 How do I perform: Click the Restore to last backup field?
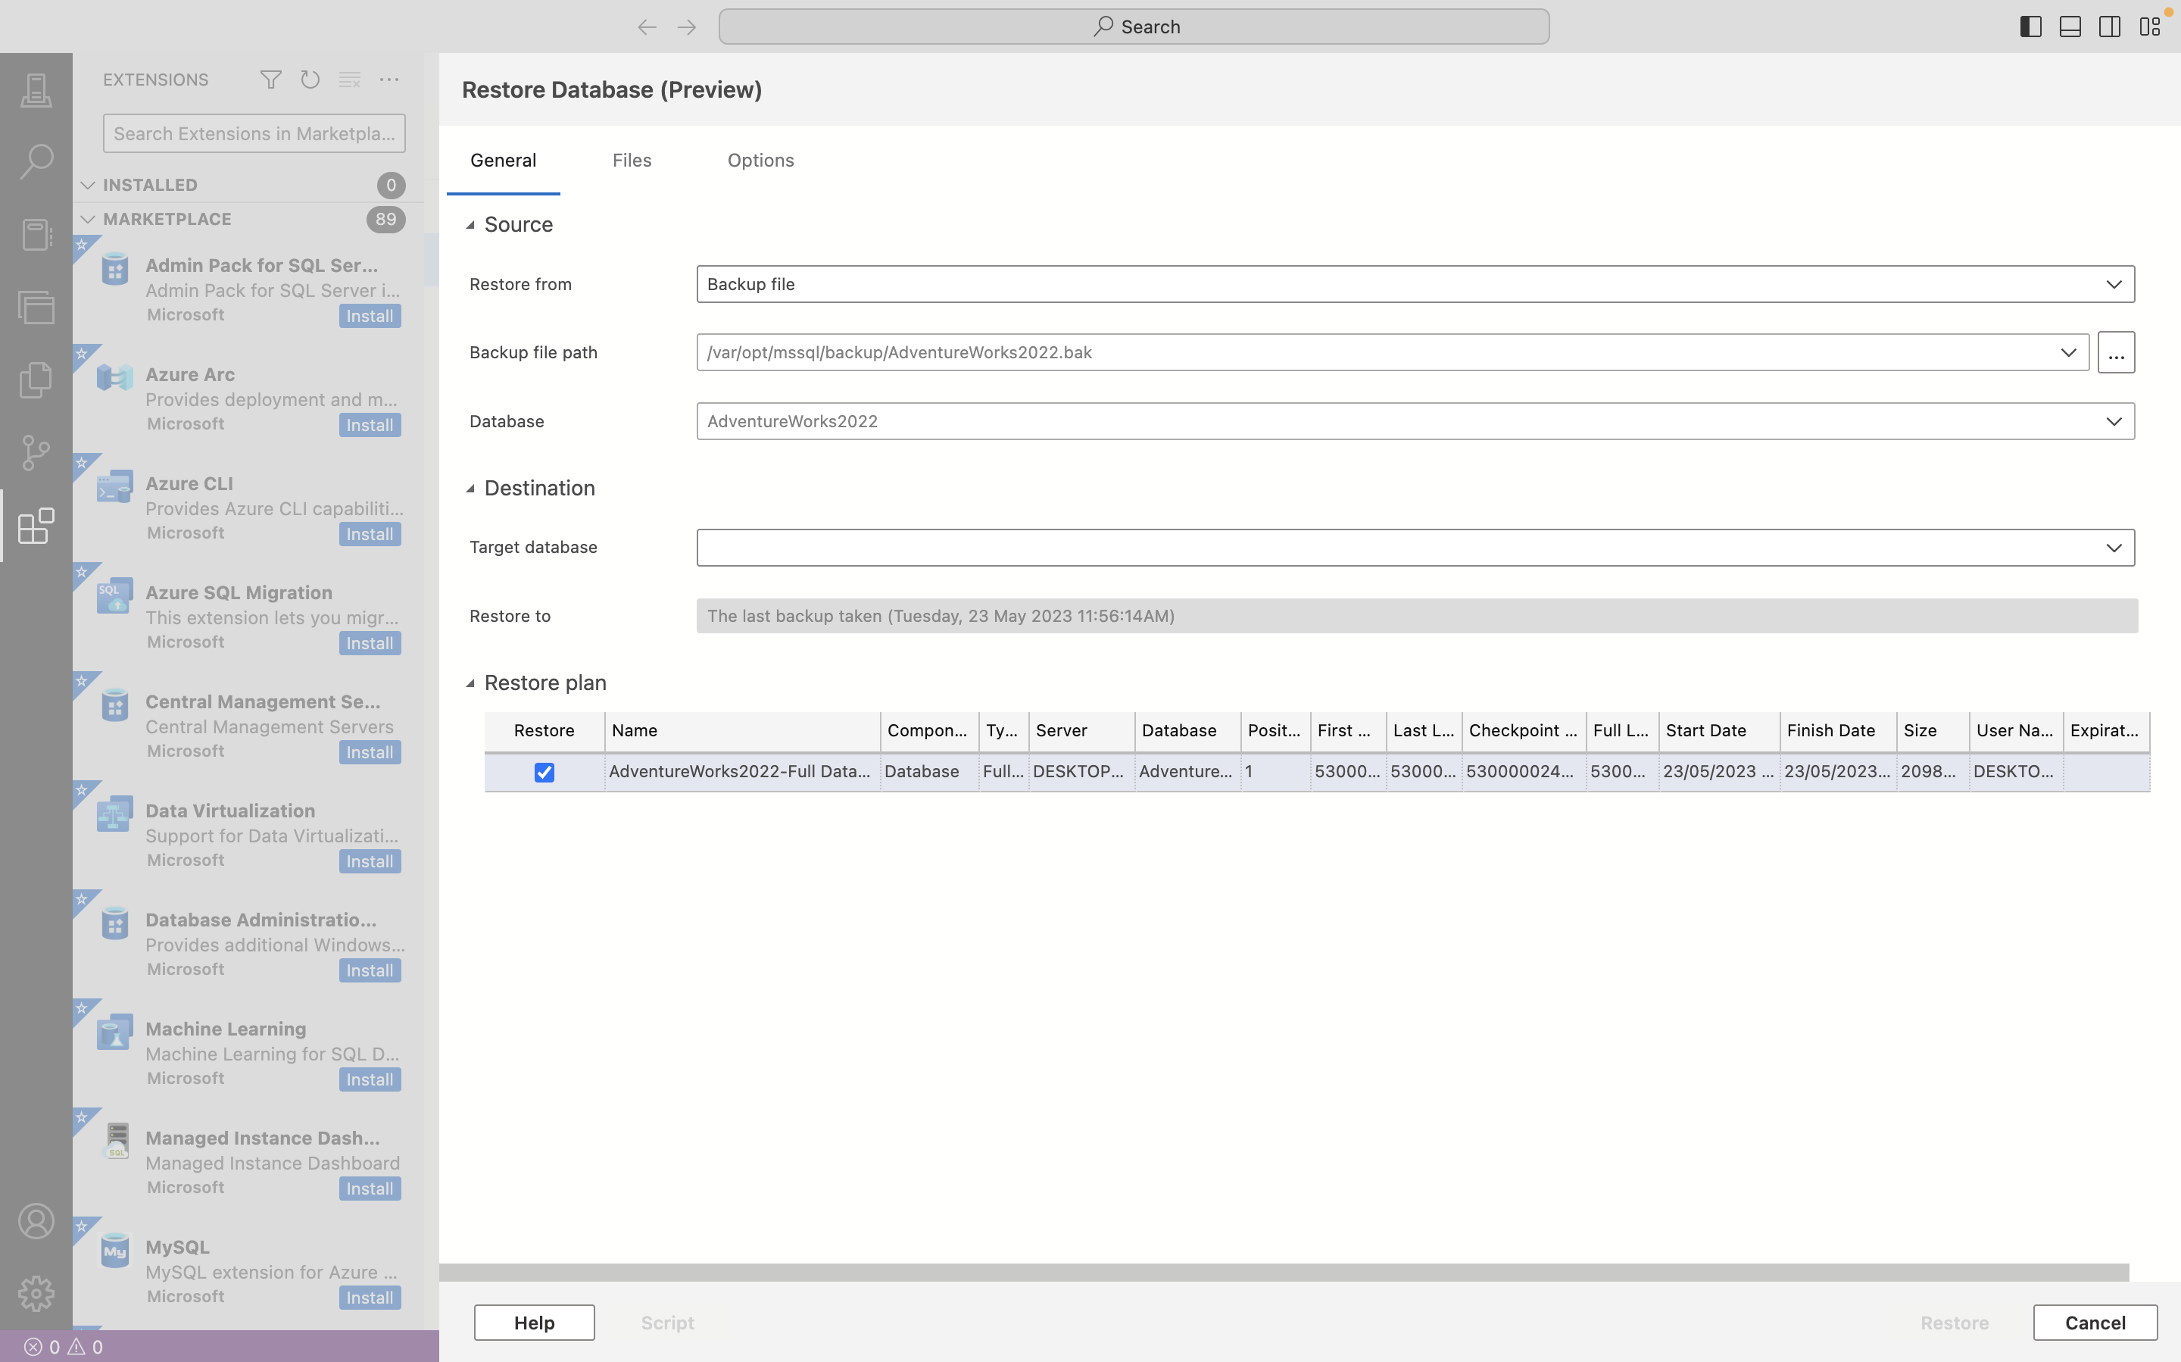coord(1416,616)
